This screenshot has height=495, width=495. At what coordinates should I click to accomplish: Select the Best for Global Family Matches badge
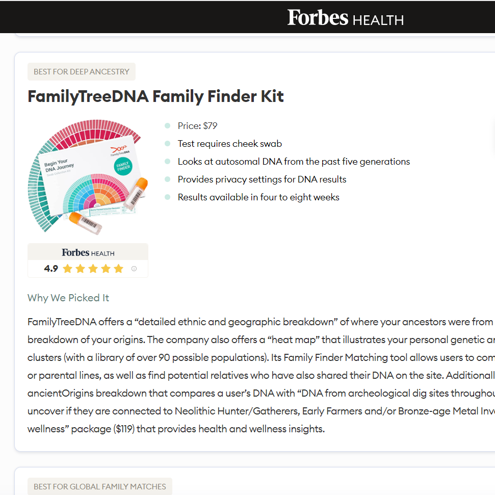(x=100, y=486)
